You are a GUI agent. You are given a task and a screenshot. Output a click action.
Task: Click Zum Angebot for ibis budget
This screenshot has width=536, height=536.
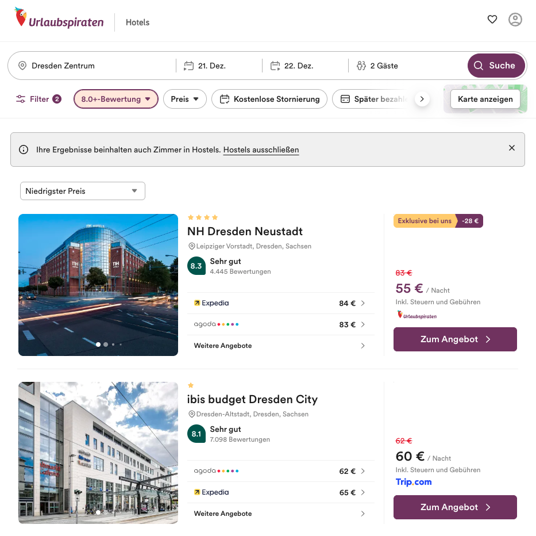pyautogui.click(x=455, y=507)
